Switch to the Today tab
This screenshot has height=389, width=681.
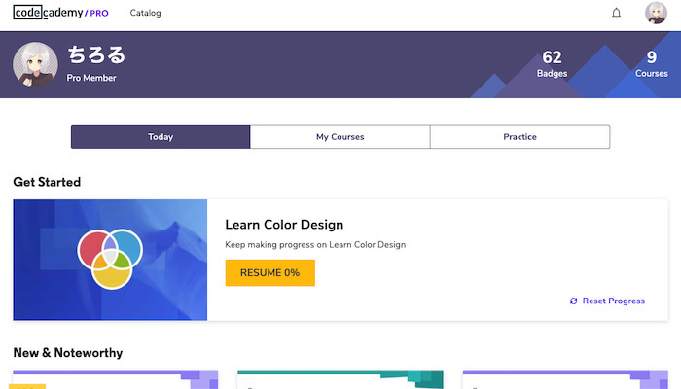(161, 137)
